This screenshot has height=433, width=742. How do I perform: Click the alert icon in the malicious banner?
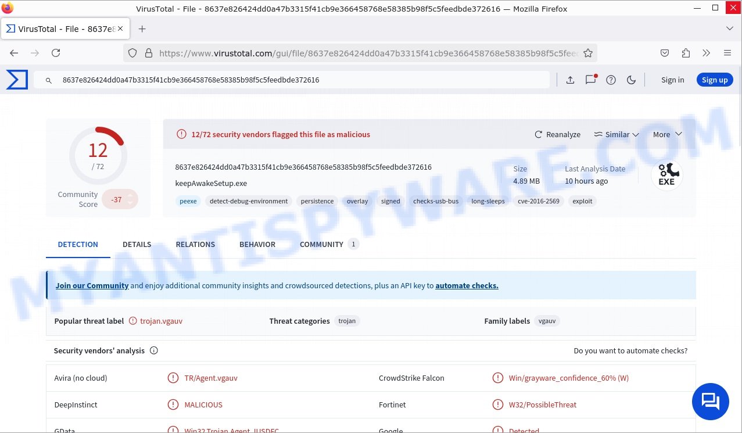click(x=182, y=134)
